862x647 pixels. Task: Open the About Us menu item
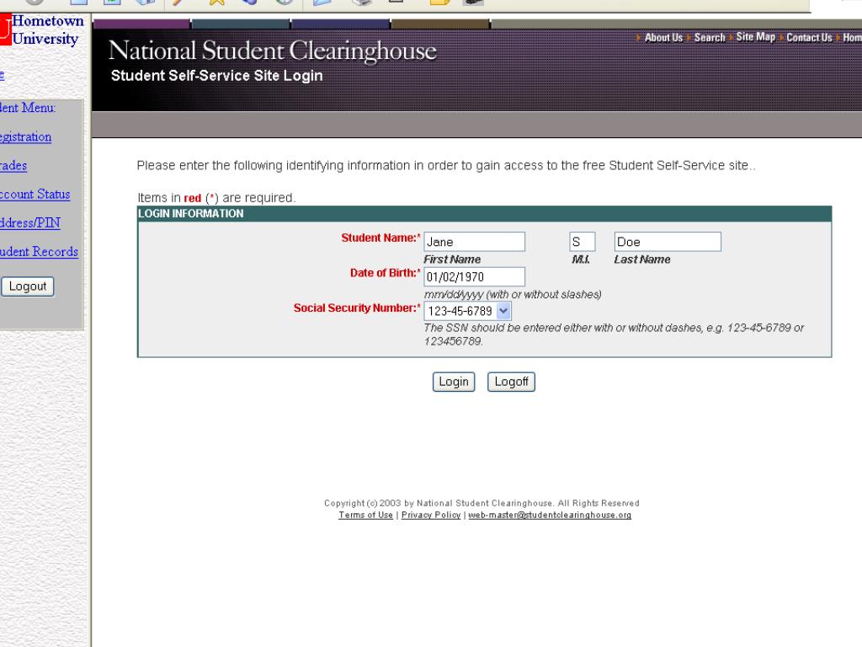[663, 37]
